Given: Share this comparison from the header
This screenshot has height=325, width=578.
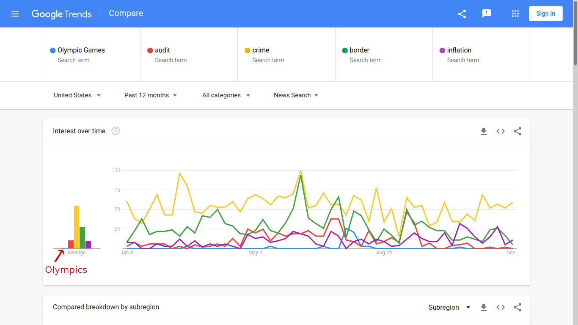Looking at the screenshot, I should coord(462,14).
